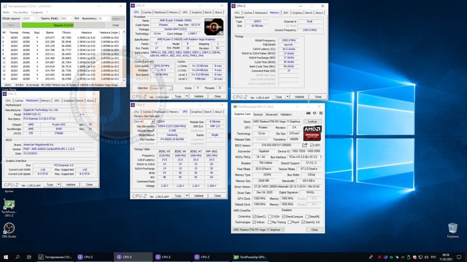The image size is (467, 262).
Task: Open the Файл menu in LinX
Action: pyautogui.click(x=6, y=12)
